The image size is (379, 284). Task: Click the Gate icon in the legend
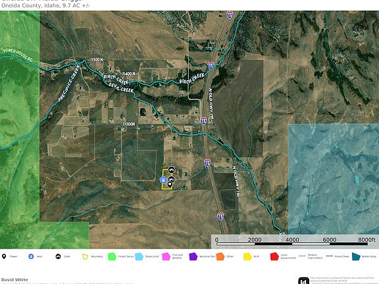(58, 256)
